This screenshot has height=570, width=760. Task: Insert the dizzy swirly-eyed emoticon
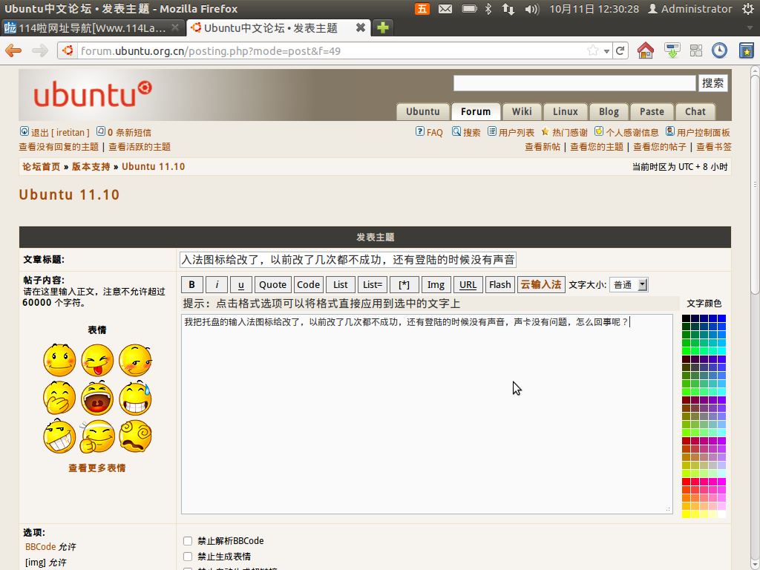(135, 436)
